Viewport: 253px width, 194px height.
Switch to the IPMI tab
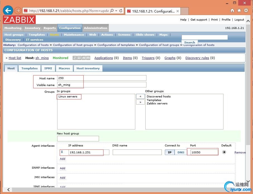[x=48, y=68]
